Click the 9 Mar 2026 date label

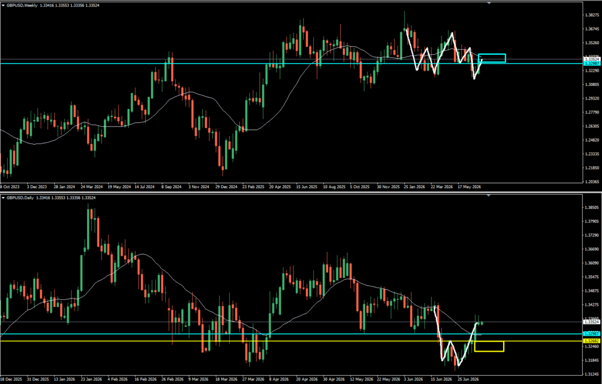(x=198, y=379)
